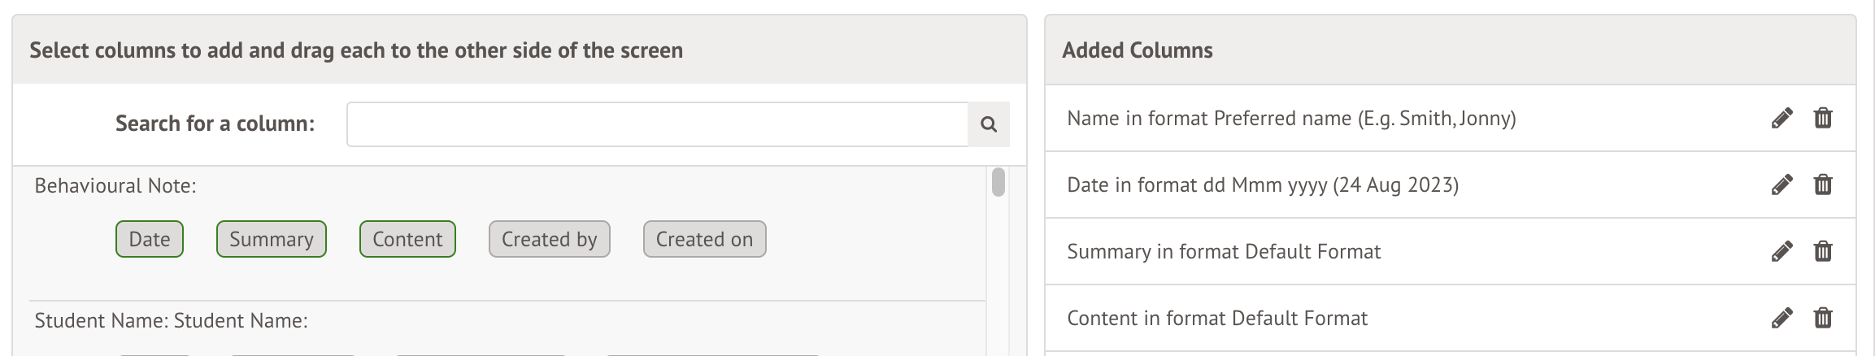Edit the Summary column format
The height and width of the screenshot is (356, 1875).
pyautogui.click(x=1781, y=252)
